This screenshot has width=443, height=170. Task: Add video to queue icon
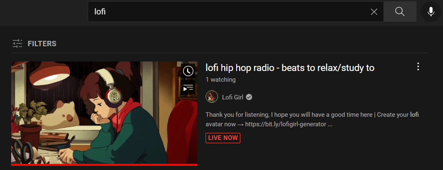188,87
